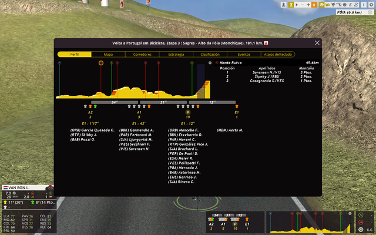Viewport: 376px width, 235px height.
Task: Click the green jersey points ranking icon
Action: 33,202
